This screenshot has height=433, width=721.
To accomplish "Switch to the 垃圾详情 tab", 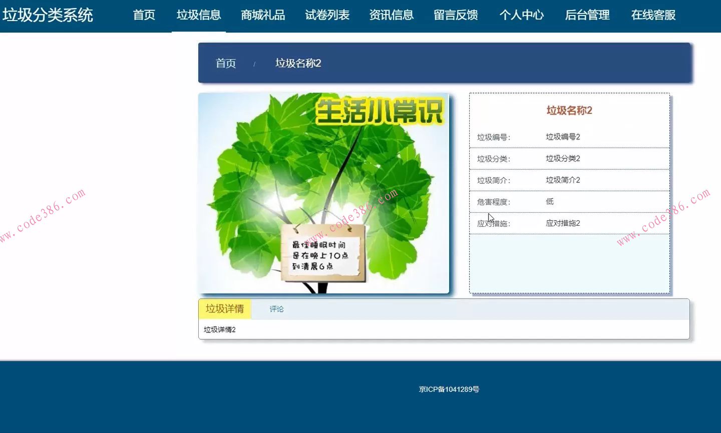I will coord(224,308).
